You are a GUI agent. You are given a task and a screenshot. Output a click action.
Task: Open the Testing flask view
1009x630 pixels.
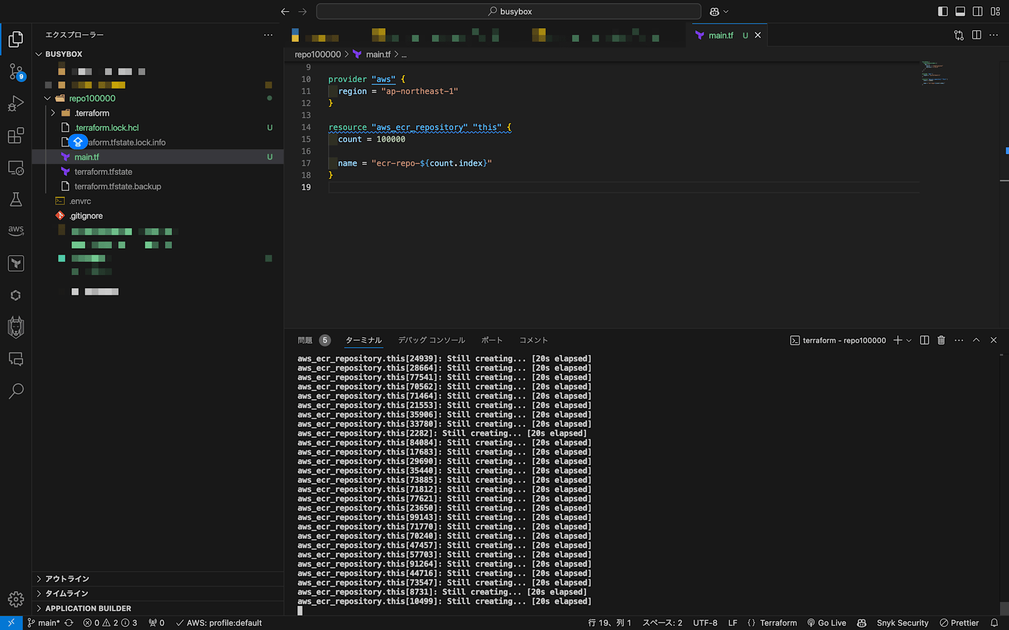pos(16,199)
